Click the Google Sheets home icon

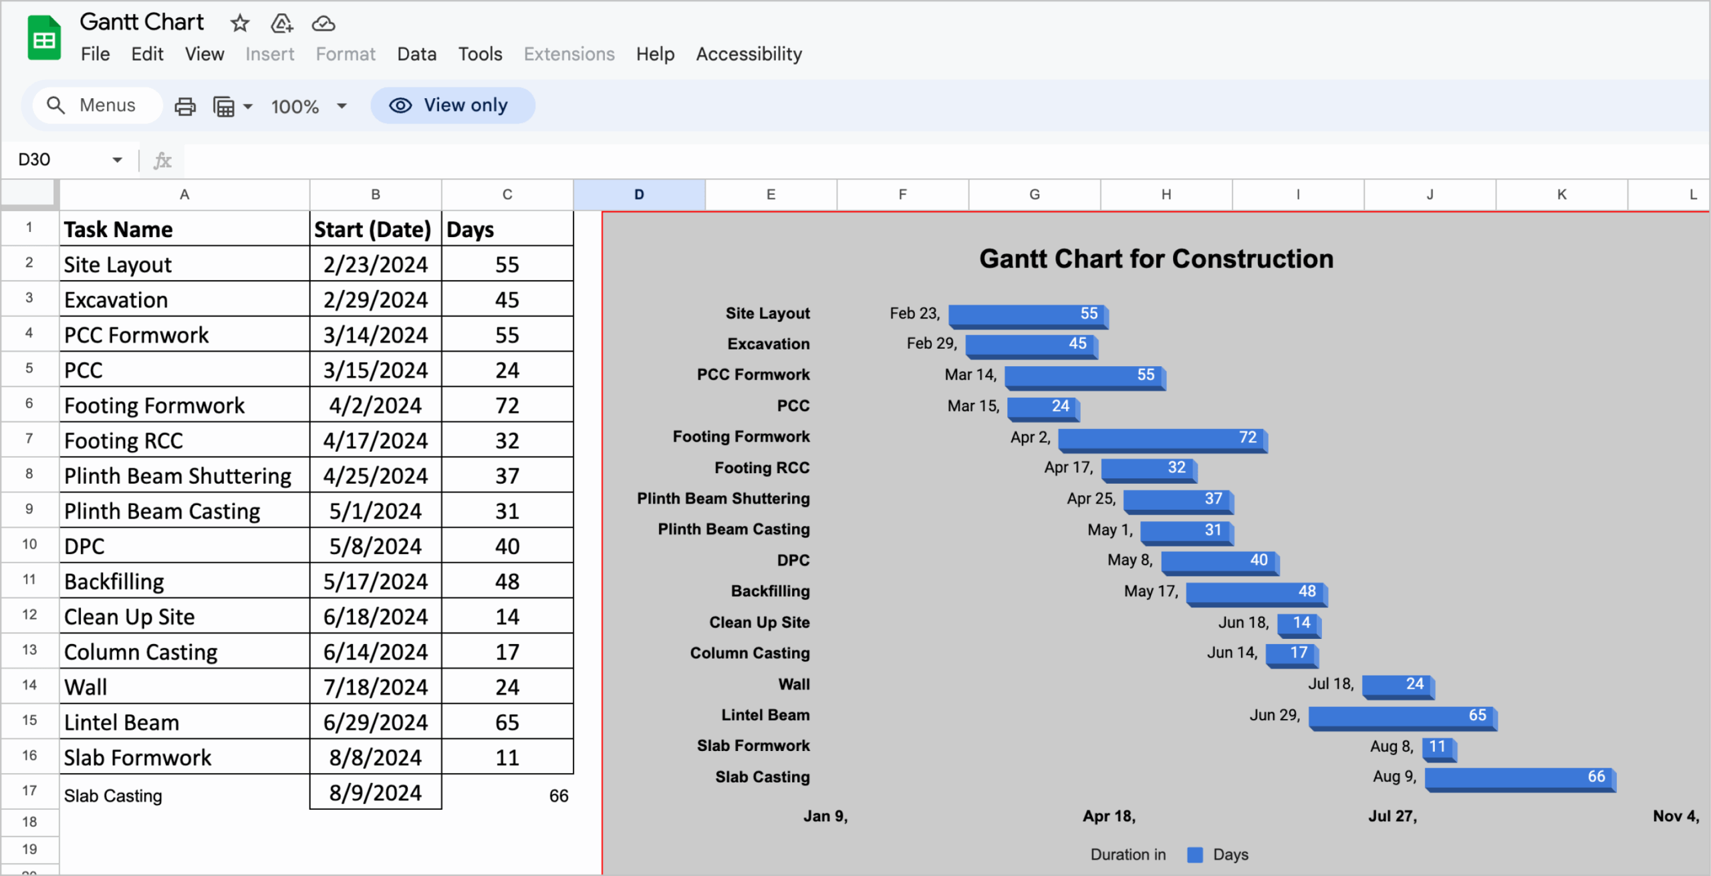click(43, 37)
